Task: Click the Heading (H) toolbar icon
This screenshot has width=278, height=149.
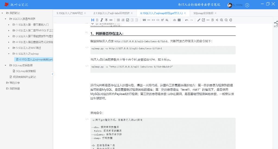Action: tap(93, 20)
